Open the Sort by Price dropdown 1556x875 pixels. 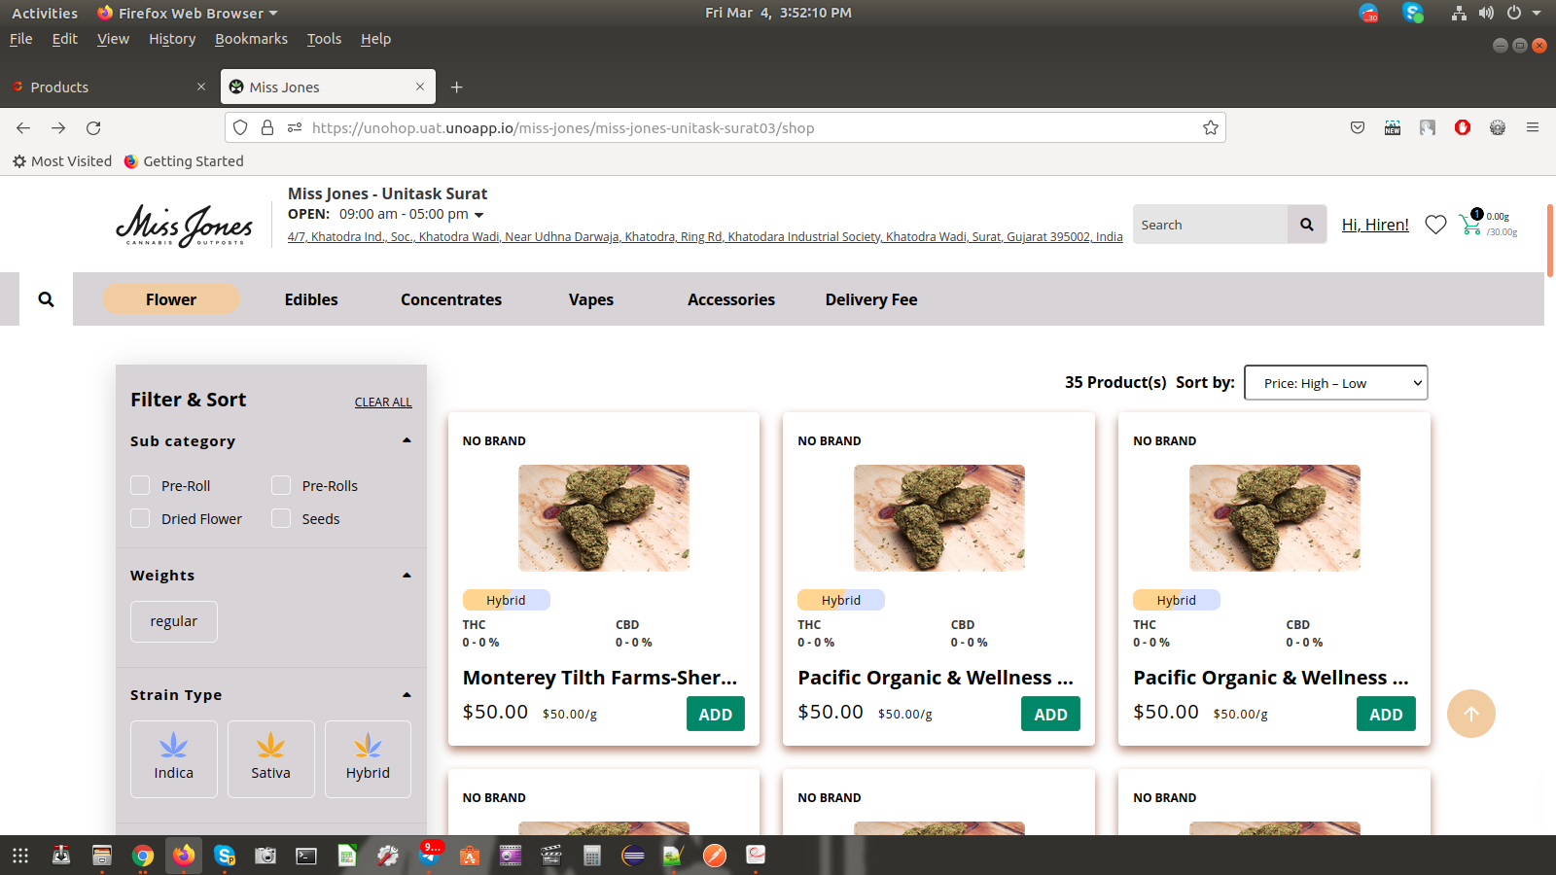pyautogui.click(x=1335, y=383)
